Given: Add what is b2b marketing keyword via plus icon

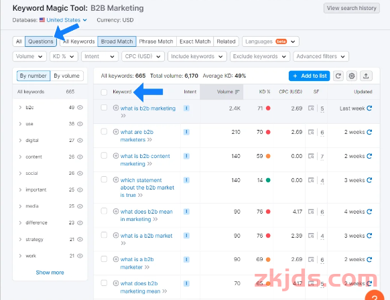Looking at the screenshot, I should click(x=116, y=108).
